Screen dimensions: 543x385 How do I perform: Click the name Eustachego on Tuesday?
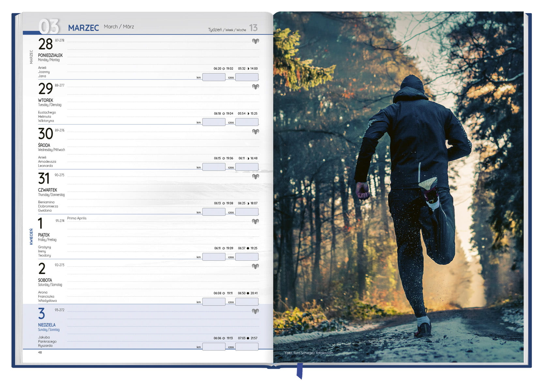click(x=47, y=112)
